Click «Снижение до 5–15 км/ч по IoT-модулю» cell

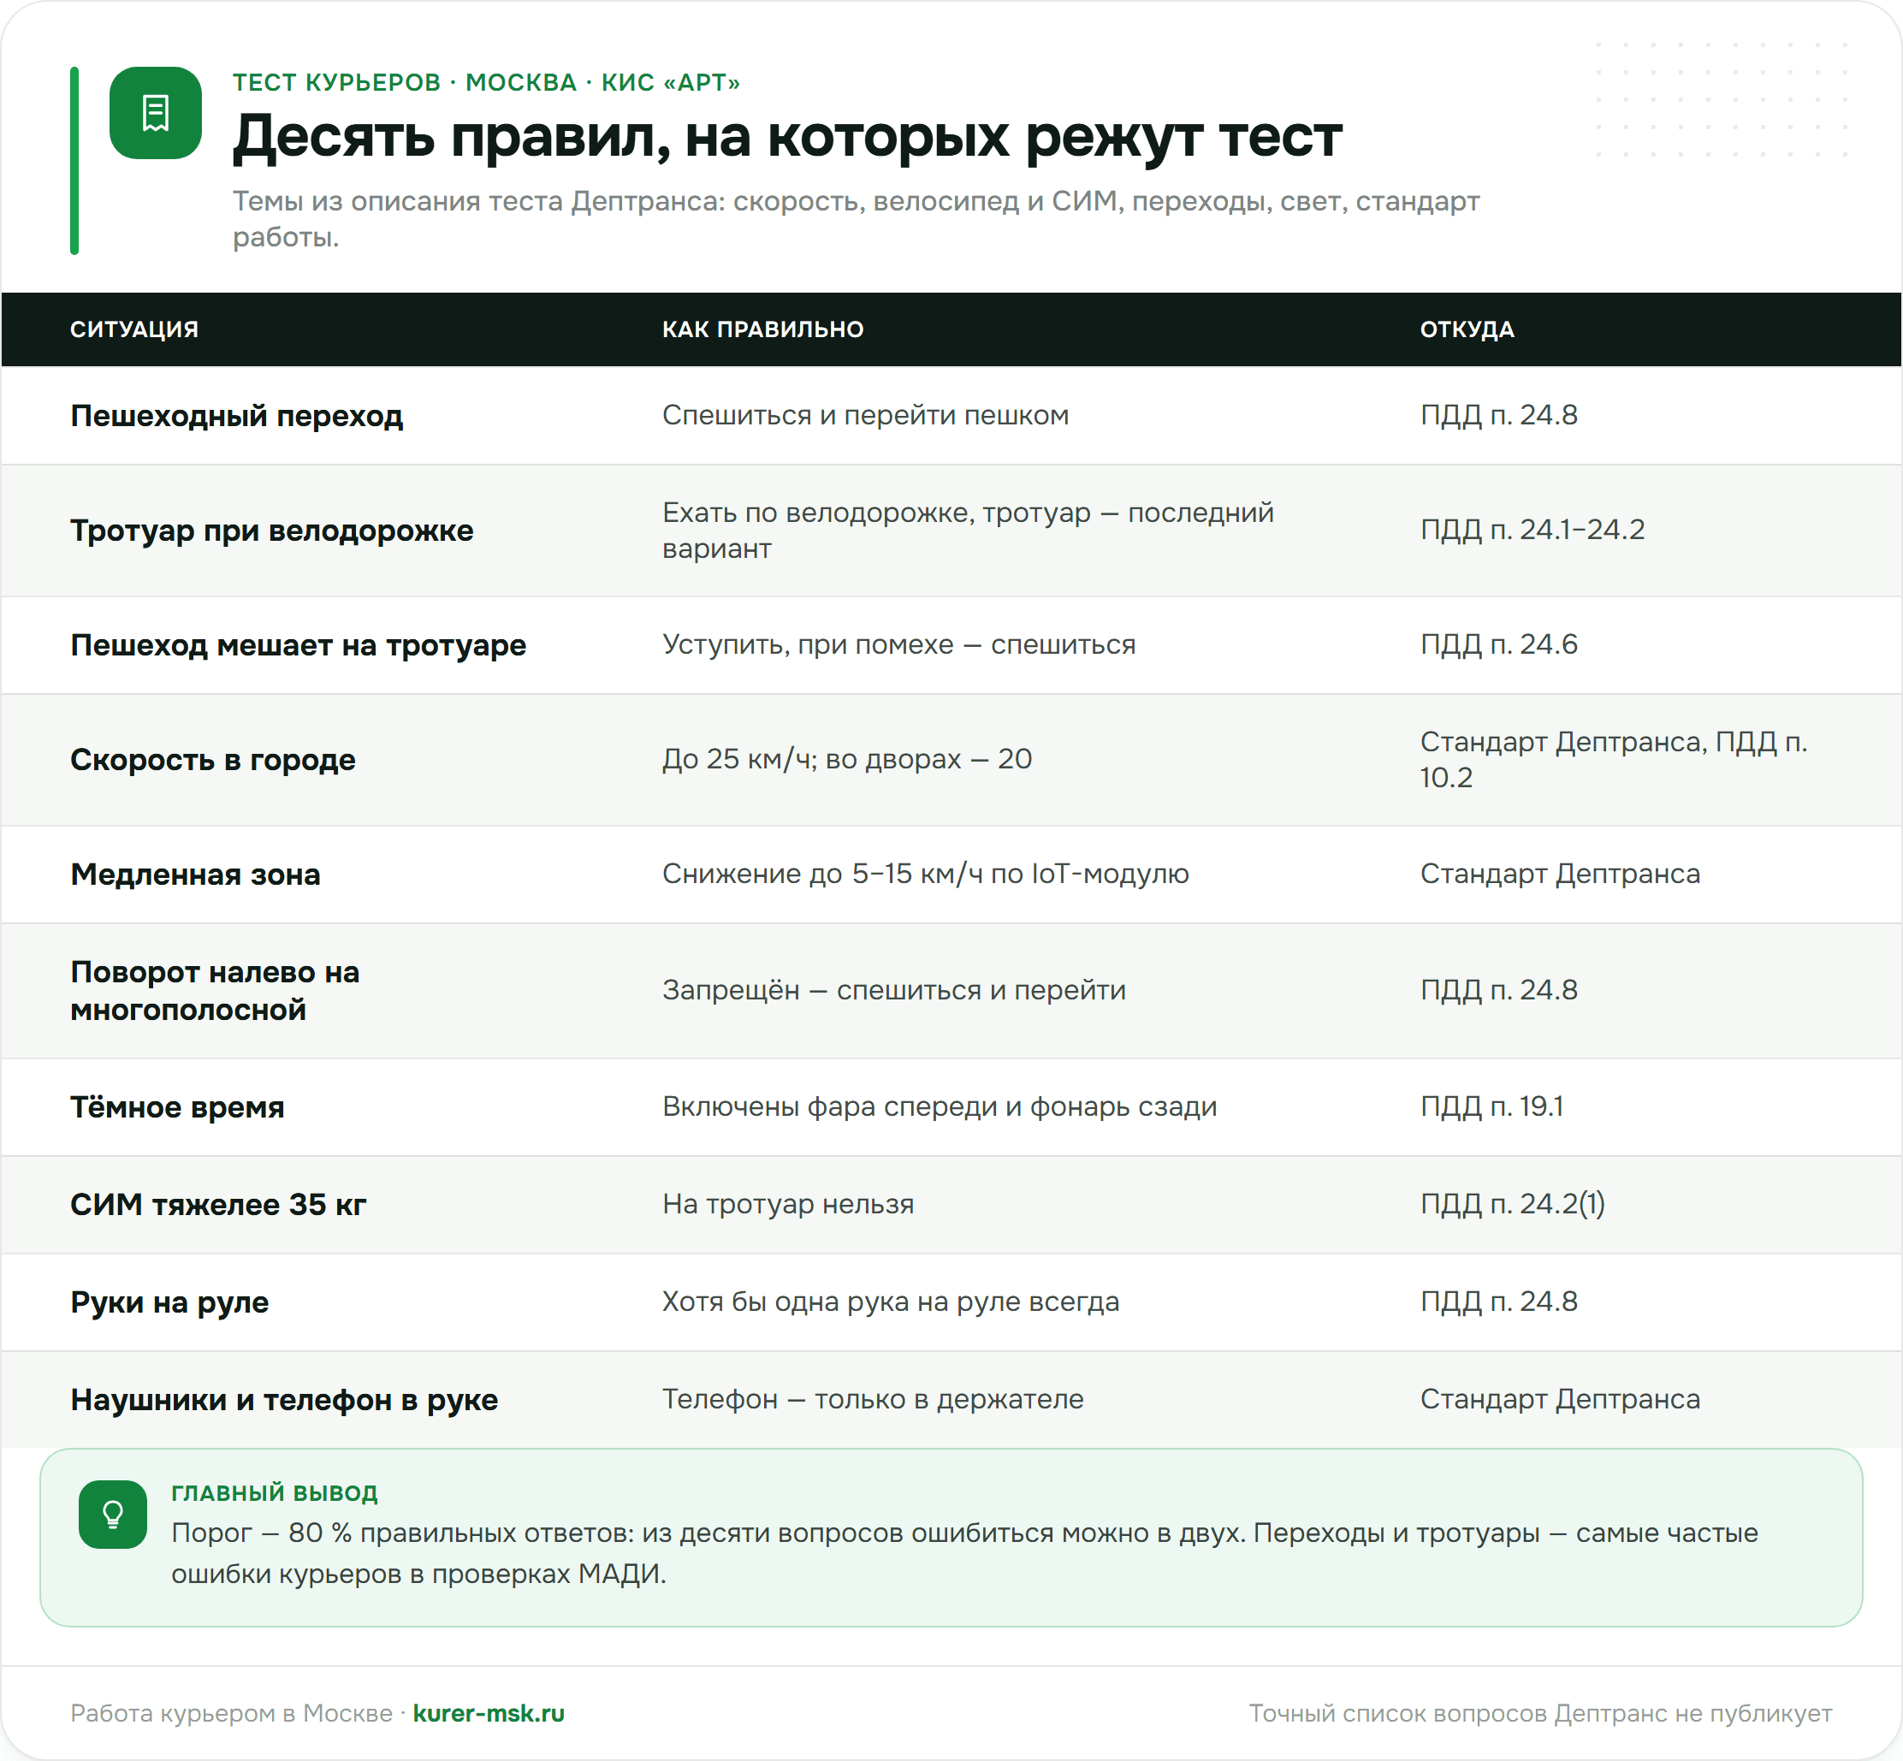(925, 875)
